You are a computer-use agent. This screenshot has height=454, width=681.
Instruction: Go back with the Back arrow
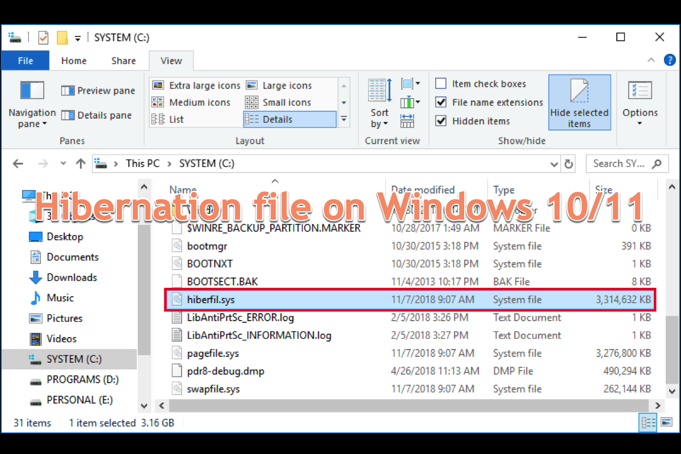pyautogui.click(x=18, y=163)
